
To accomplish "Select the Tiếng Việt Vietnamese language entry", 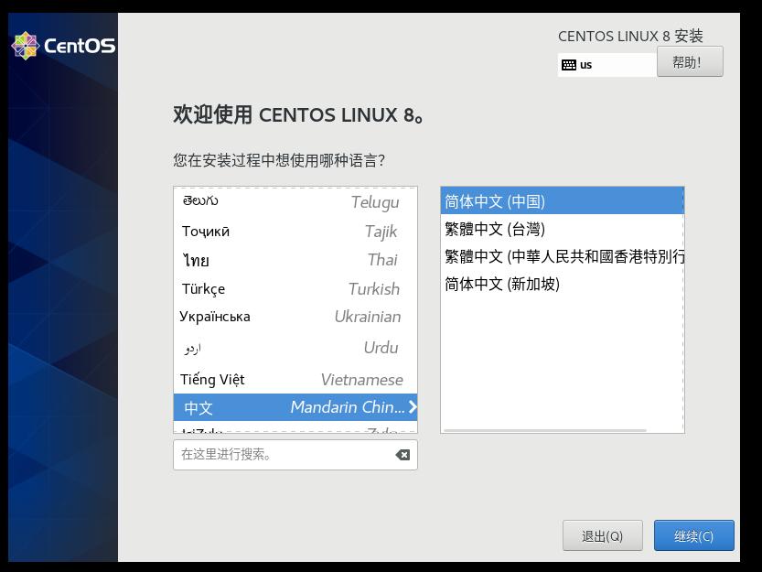I will pos(295,379).
